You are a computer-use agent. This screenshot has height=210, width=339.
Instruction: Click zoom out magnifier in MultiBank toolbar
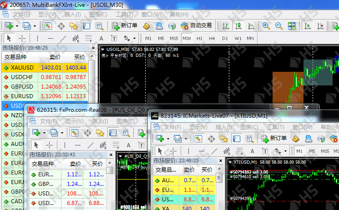pos(278,26)
